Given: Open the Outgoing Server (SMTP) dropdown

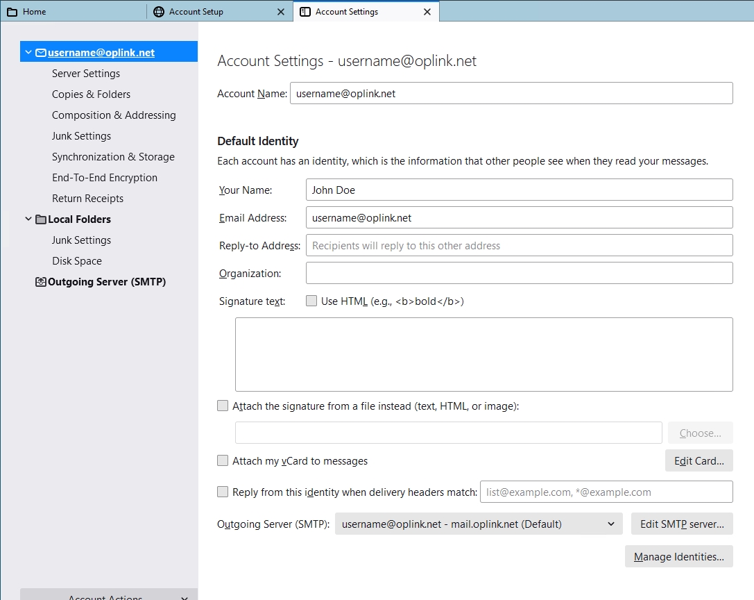Looking at the screenshot, I should pos(479,524).
